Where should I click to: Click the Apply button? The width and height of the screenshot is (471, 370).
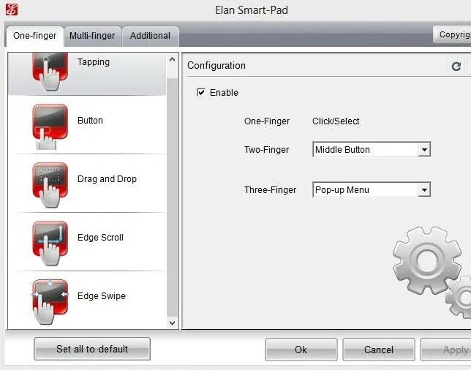pyautogui.click(x=446, y=350)
